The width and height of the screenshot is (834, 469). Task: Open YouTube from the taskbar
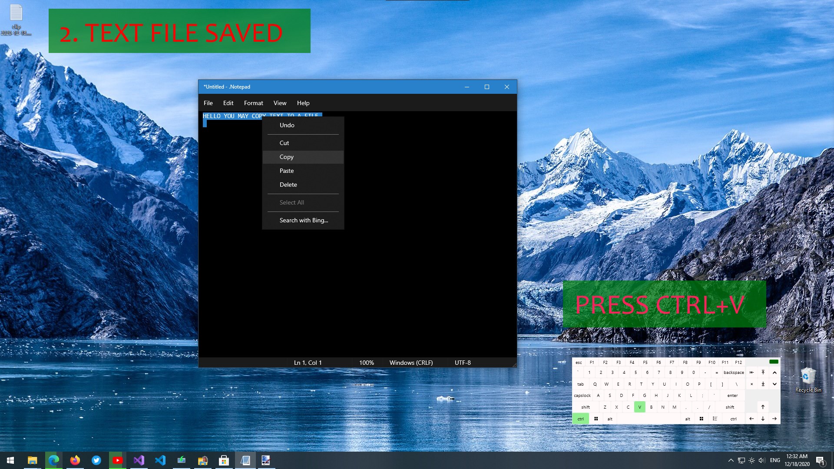coord(117,460)
